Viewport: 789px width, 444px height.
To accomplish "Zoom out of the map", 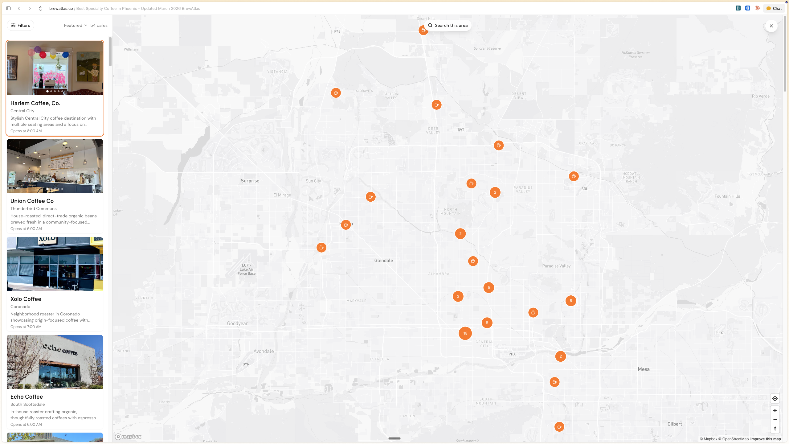I will pyautogui.click(x=775, y=420).
